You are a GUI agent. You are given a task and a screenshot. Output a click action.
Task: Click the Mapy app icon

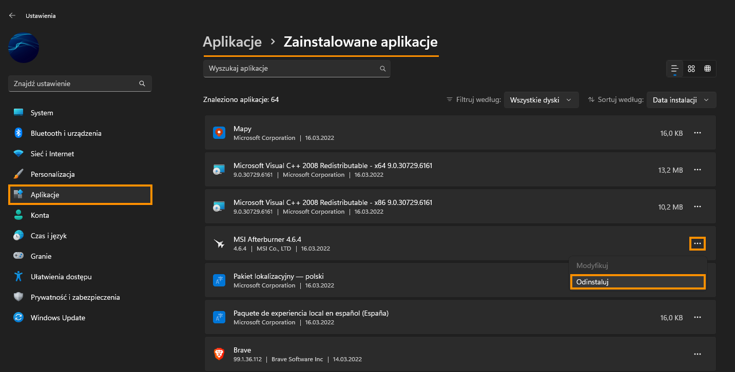[219, 133]
